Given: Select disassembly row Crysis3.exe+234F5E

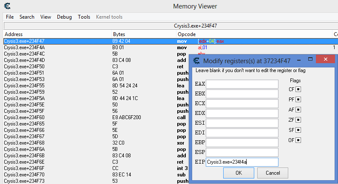Looking at the screenshot, I should [96, 105].
